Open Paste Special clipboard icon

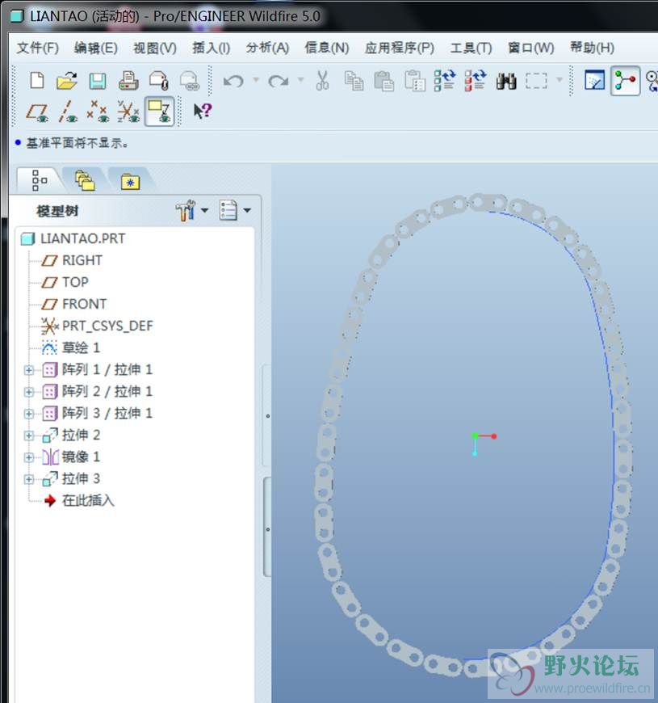[x=415, y=81]
